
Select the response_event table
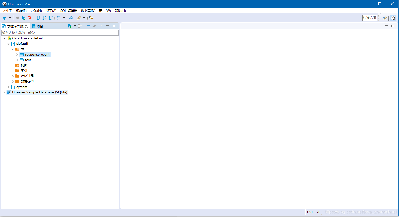click(x=37, y=55)
